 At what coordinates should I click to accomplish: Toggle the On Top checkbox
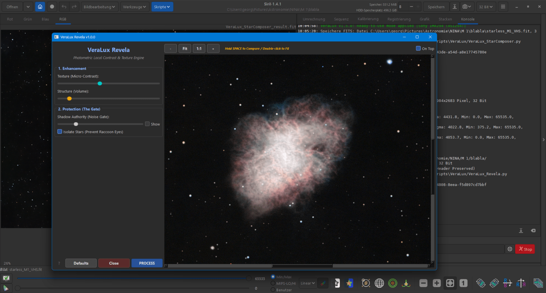click(x=418, y=48)
